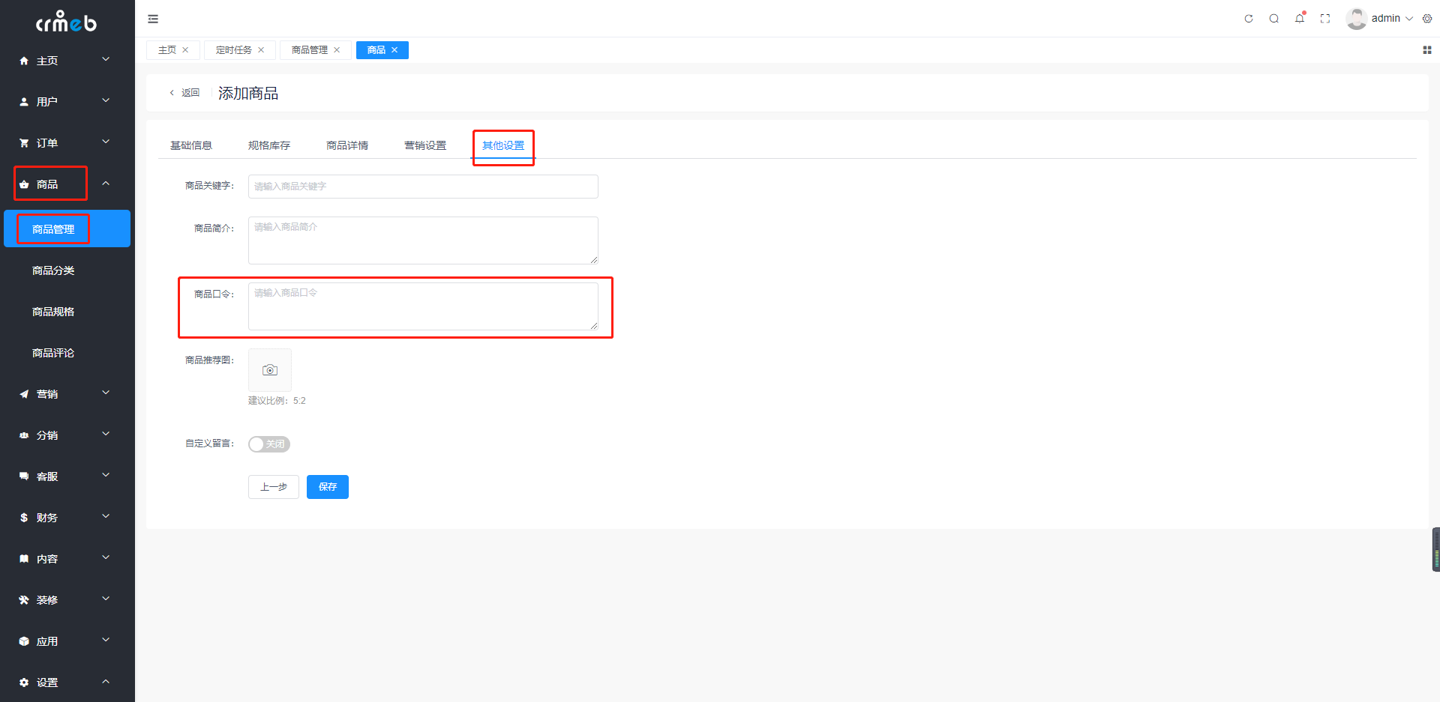Click the tools icon beside 装修
This screenshot has height=702, width=1440.
point(24,600)
